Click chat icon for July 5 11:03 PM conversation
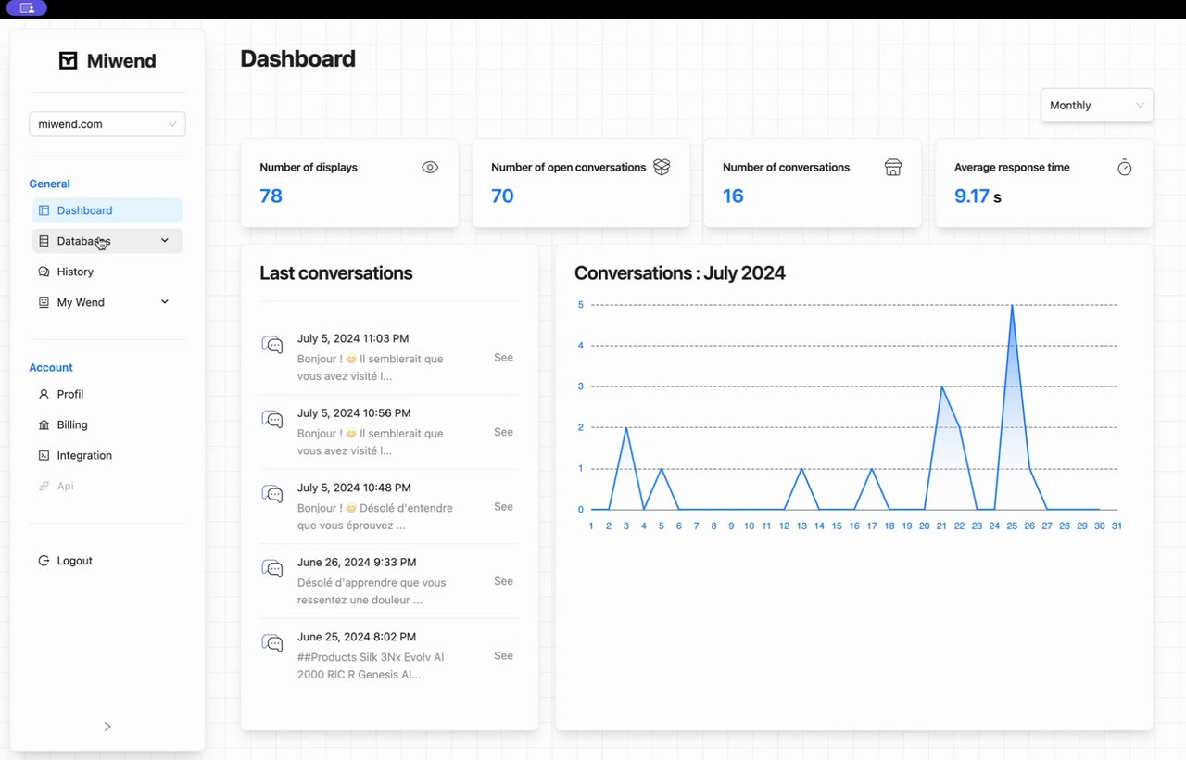The height and width of the screenshot is (760, 1186). [x=272, y=345]
